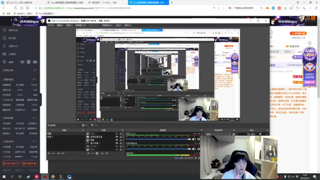
Task: Click the 滤镜 filters button above Scenes panel
Action: pyautogui.click(x=94, y=125)
